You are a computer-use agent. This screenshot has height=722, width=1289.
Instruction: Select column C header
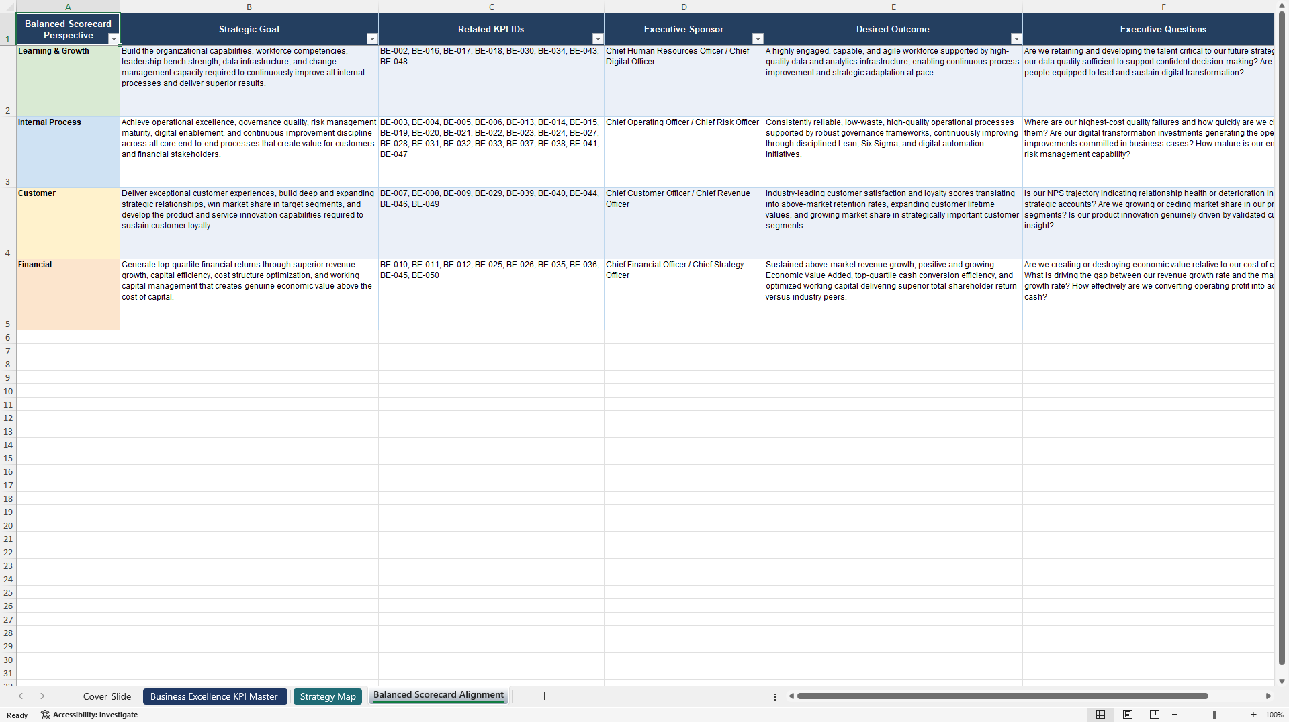coord(492,7)
